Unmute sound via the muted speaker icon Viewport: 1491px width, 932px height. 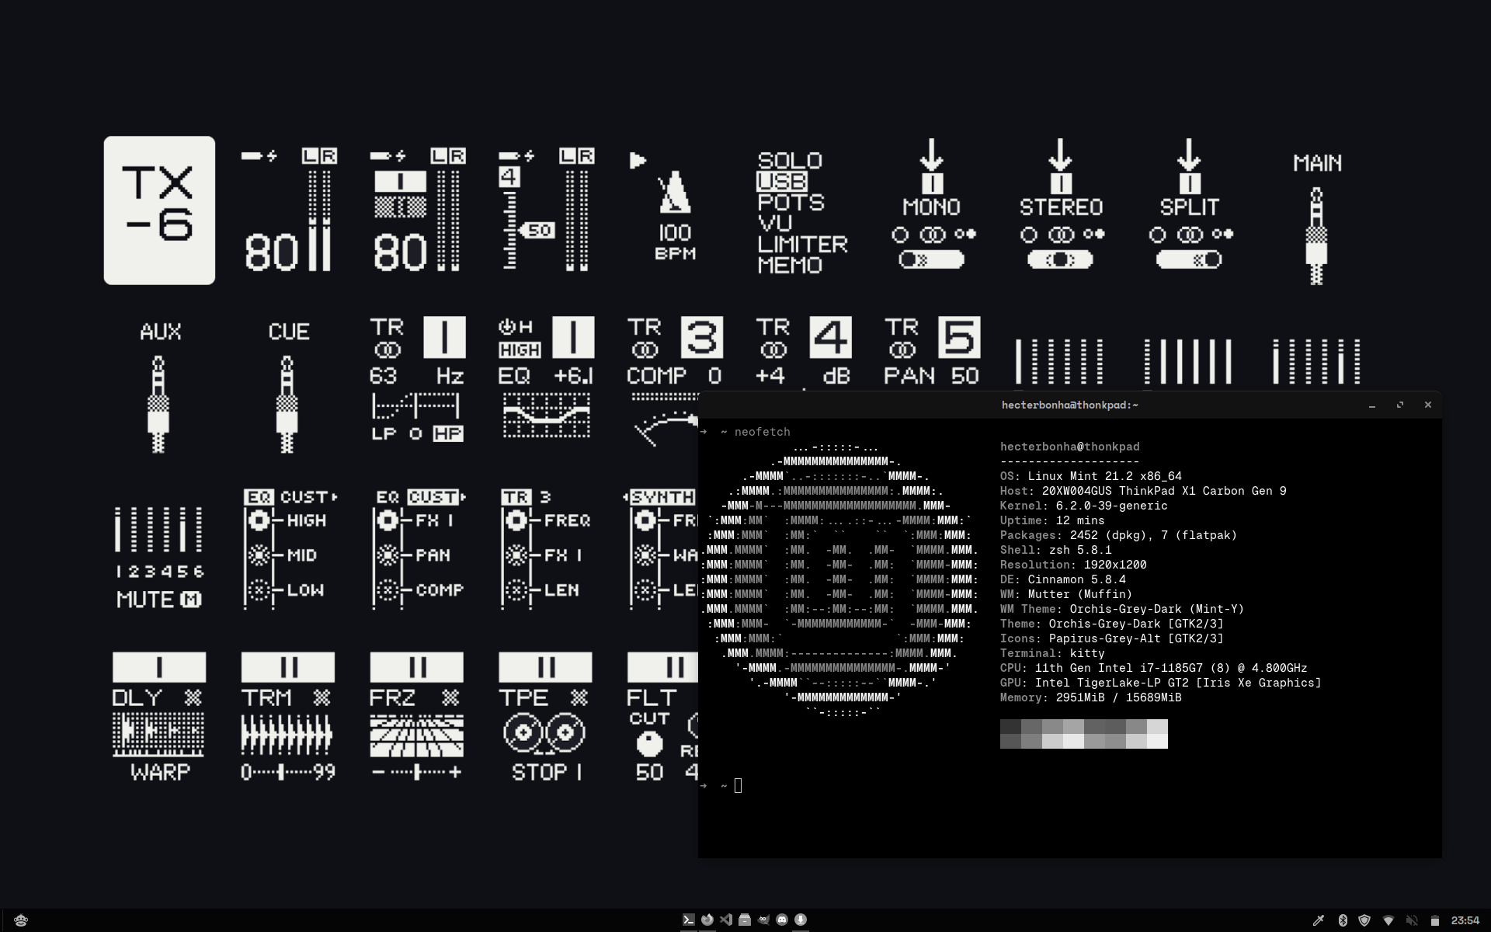tap(1412, 920)
